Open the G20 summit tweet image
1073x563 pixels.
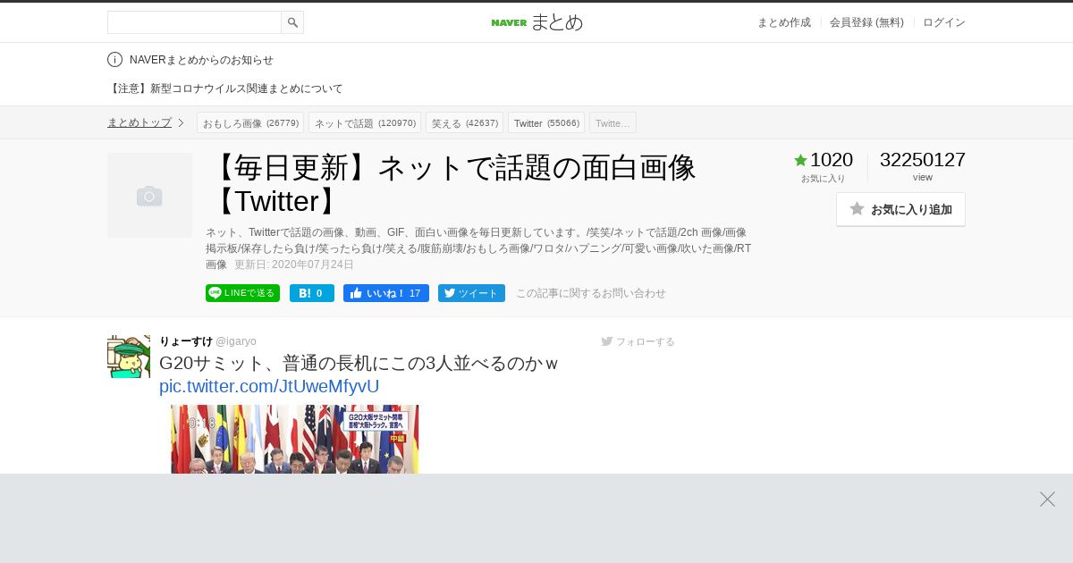point(295,439)
